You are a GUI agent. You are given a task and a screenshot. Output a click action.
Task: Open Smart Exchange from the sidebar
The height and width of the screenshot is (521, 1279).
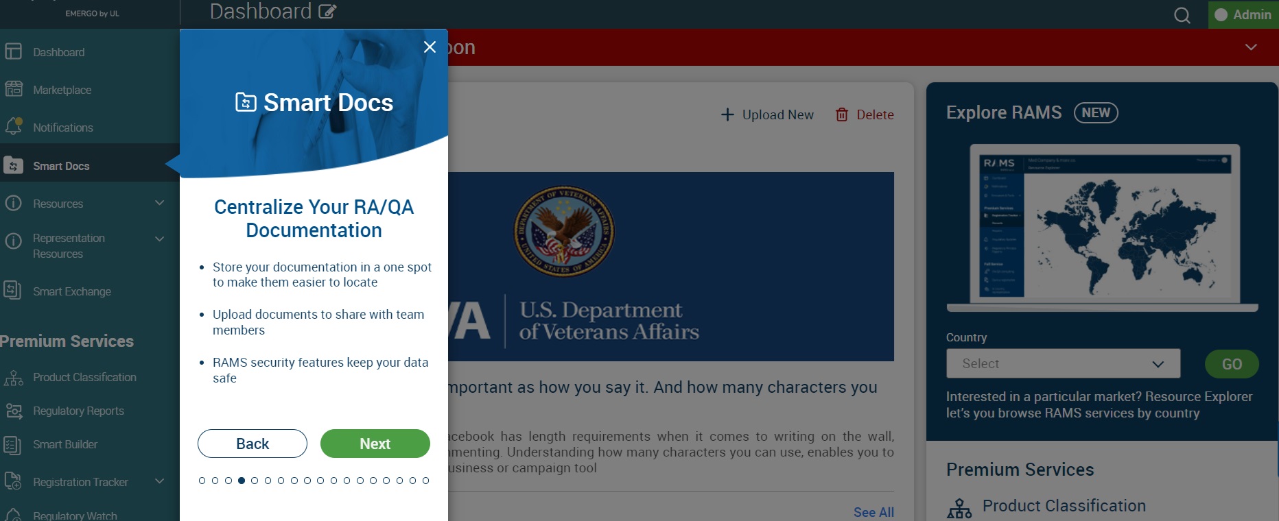(x=72, y=291)
